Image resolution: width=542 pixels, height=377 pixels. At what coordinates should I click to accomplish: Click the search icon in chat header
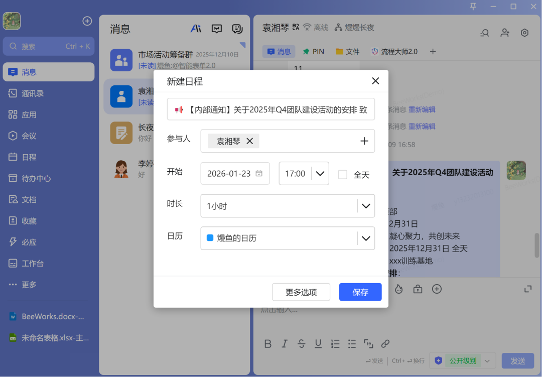(x=484, y=32)
